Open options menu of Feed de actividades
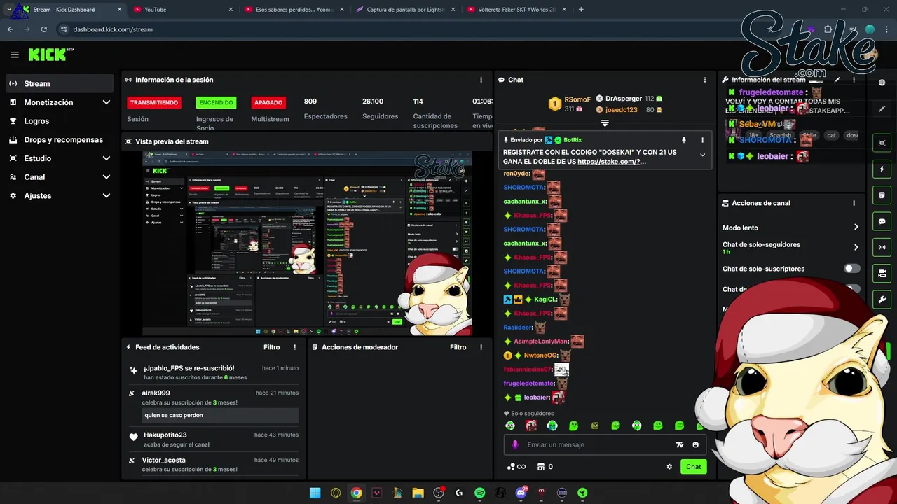This screenshot has height=504, width=897. 294,347
